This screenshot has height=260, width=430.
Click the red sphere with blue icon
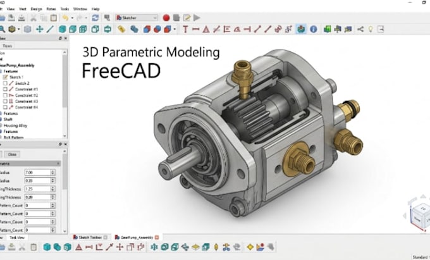coord(157,29)
